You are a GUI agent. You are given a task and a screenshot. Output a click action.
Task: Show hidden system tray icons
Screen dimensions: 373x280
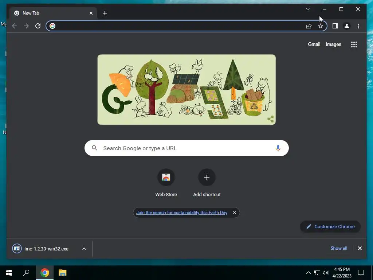coord(308,273)
